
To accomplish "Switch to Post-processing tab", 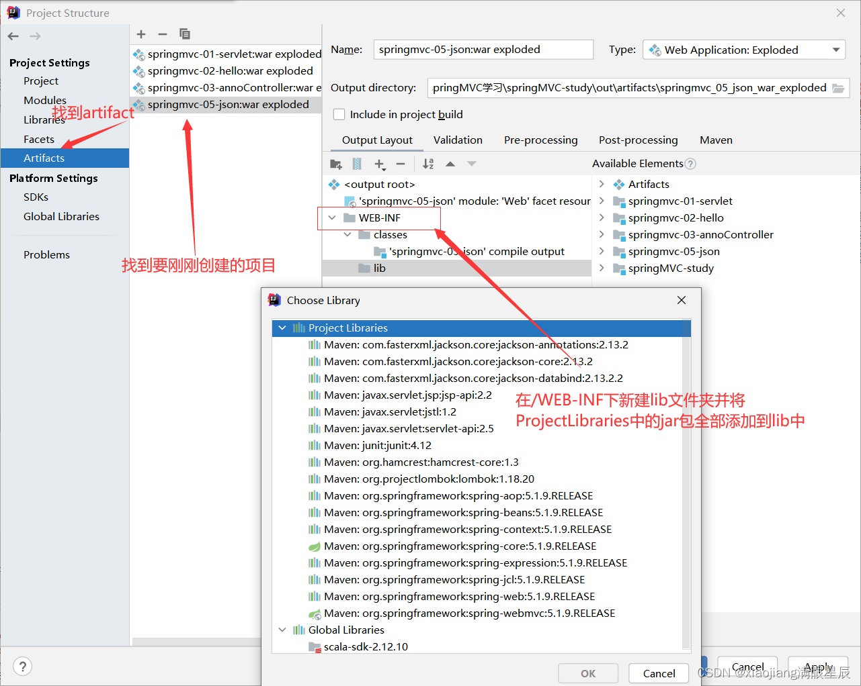I will pos(639,140).
